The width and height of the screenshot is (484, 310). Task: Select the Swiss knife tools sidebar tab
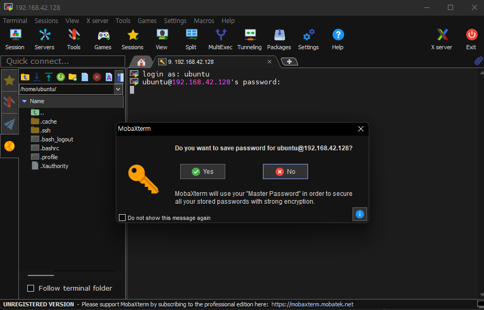(9, 102)
